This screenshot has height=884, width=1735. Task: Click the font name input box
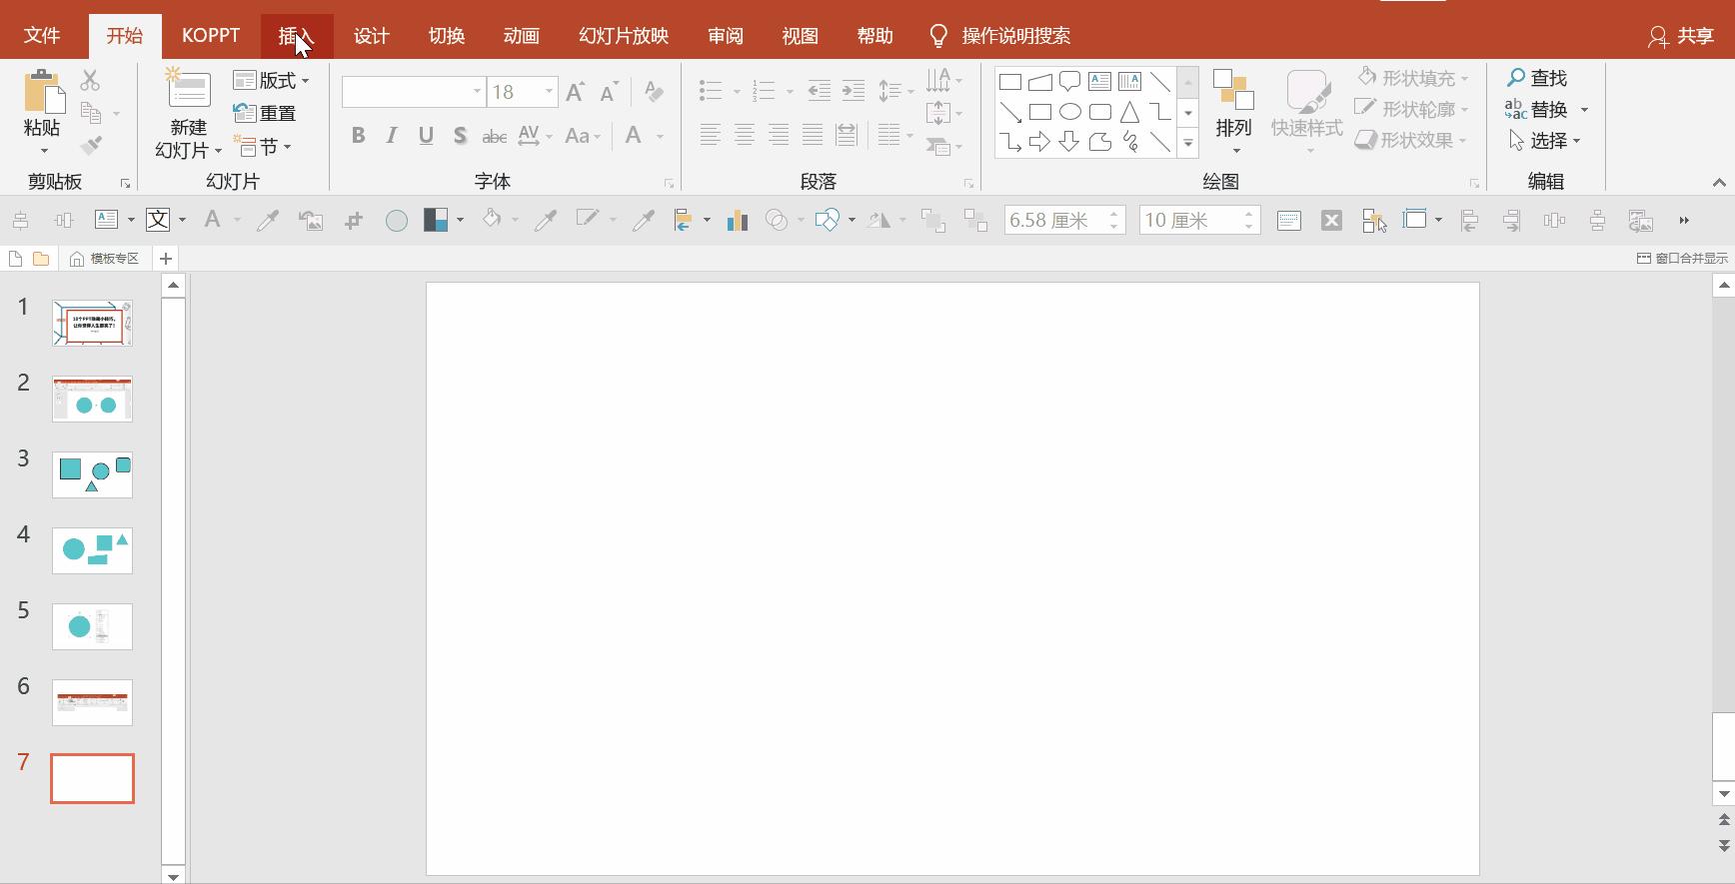[x=405, y=92]
